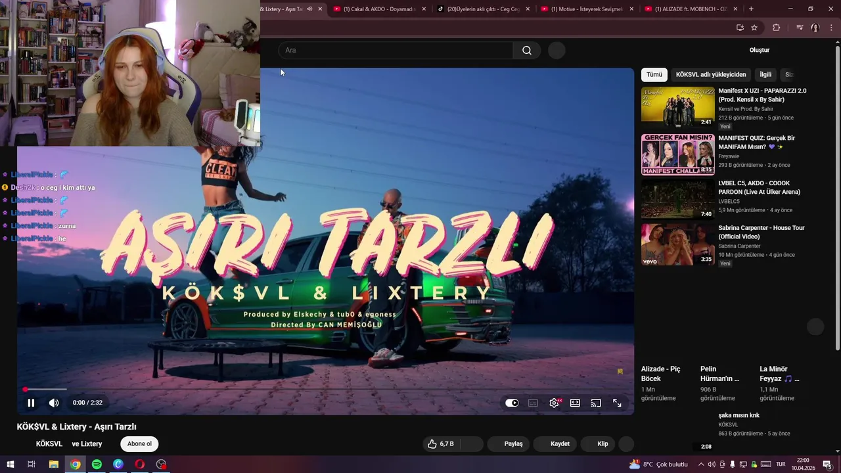Open Sabrina Carpenter House Tour video title

(x=761, y=232)
